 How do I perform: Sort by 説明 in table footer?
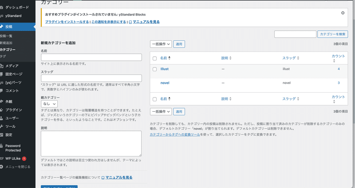[226, 99]
